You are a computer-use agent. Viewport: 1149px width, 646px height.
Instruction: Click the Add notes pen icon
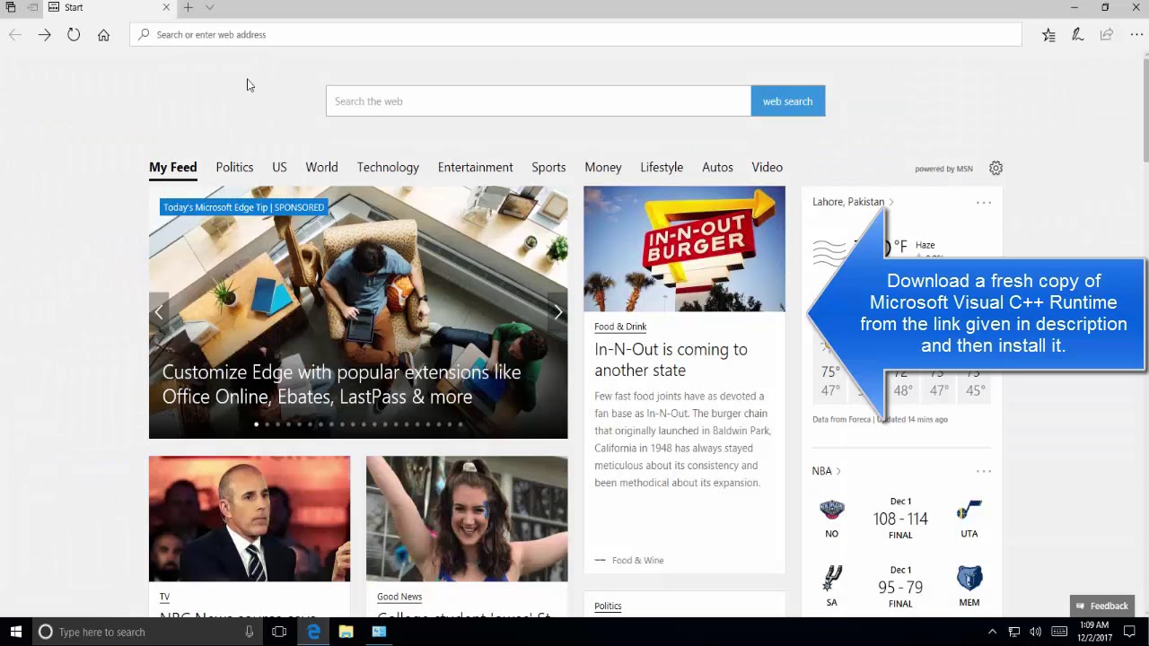(1077, 35)
